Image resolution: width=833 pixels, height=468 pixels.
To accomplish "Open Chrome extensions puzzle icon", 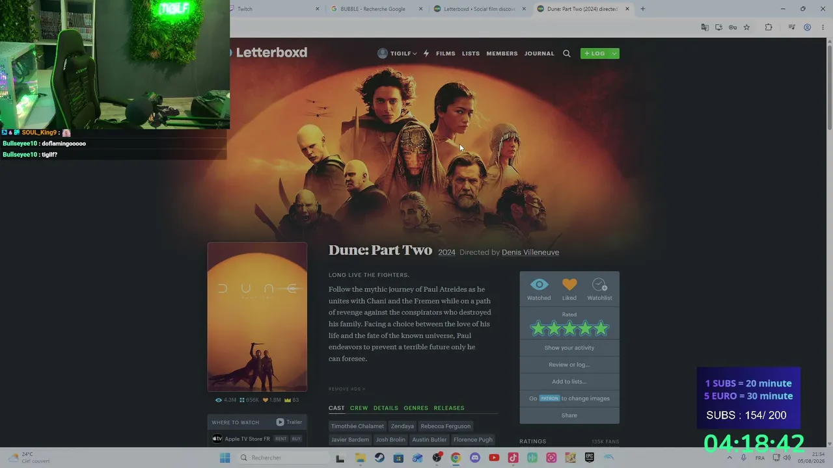I will coord(769,27).
